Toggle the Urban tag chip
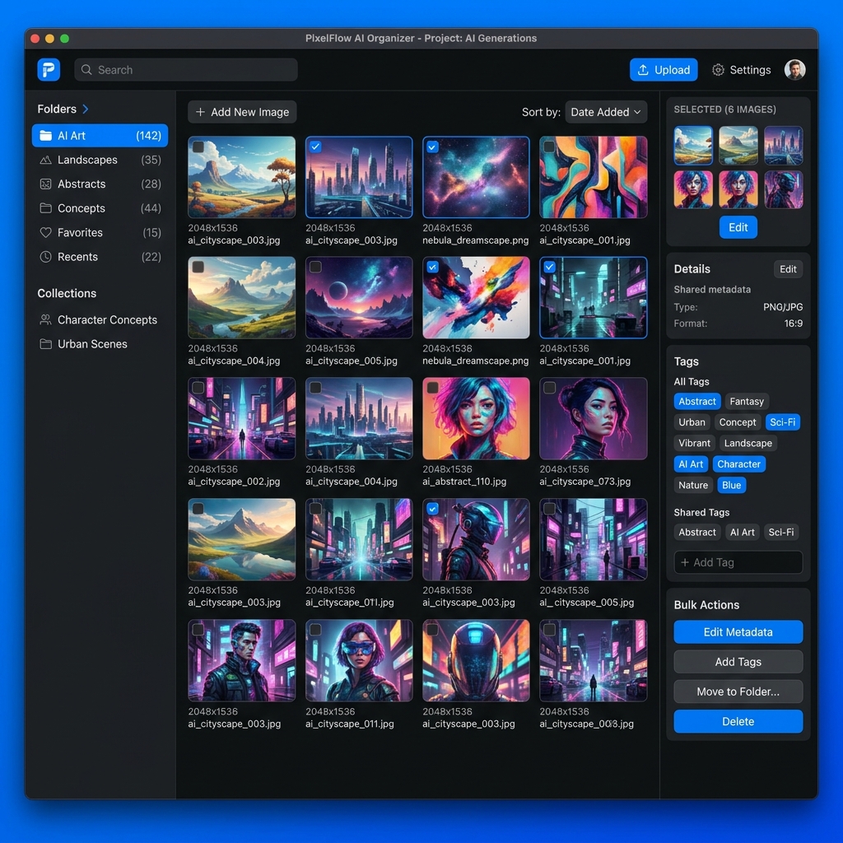 [x=692, y=422]
